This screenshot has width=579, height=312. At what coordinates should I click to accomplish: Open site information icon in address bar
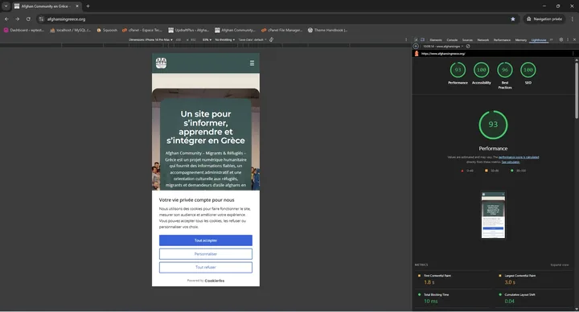tap(41, 18)
